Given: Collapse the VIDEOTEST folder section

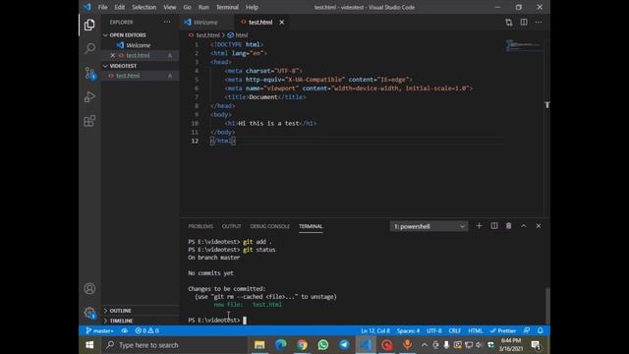Looking at the screenshot, I should (120, 66).
